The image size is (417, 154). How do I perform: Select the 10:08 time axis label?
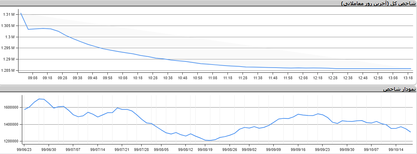[122, 78]
